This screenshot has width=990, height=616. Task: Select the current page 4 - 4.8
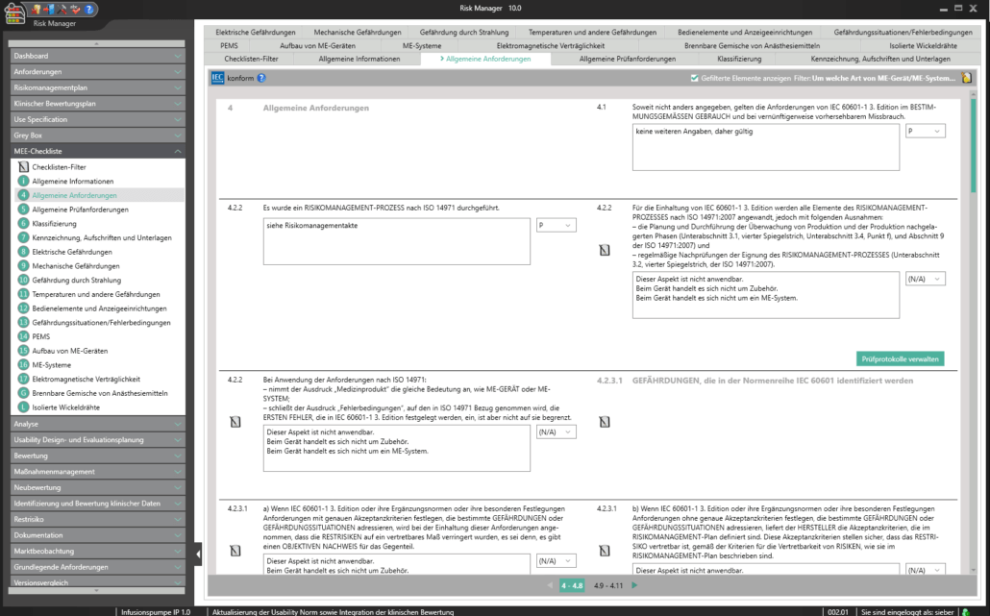click(572, 585)
